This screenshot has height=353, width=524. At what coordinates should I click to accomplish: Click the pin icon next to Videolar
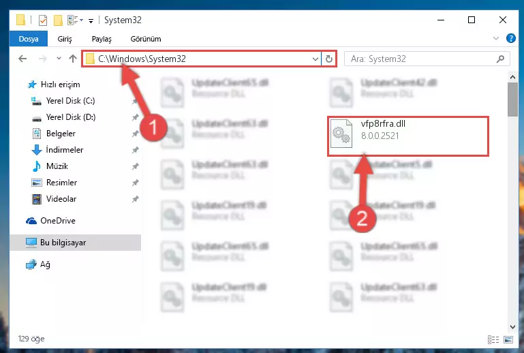coord(136,199)
